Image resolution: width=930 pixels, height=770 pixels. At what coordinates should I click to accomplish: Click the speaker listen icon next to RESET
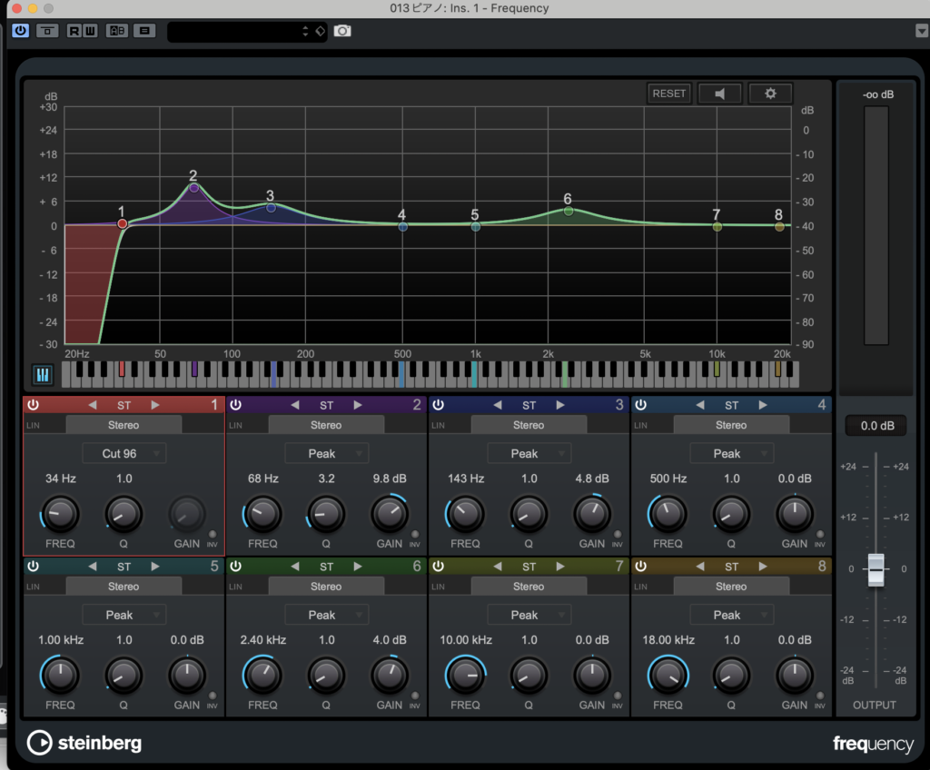click(720, 94)
